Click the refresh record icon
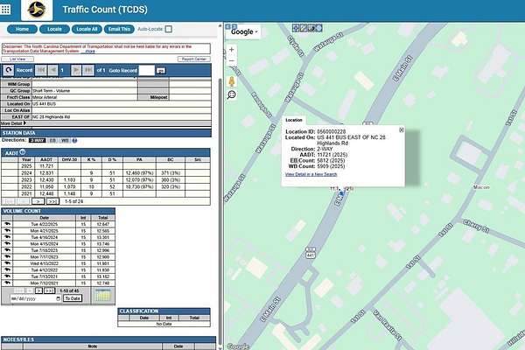The height and width of the screenshot is (350, 525). point(8,69)
